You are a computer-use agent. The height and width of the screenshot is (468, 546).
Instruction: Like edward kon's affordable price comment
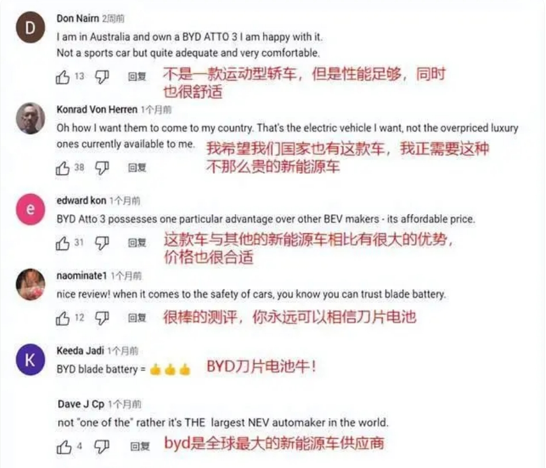[x=63, y=243]
